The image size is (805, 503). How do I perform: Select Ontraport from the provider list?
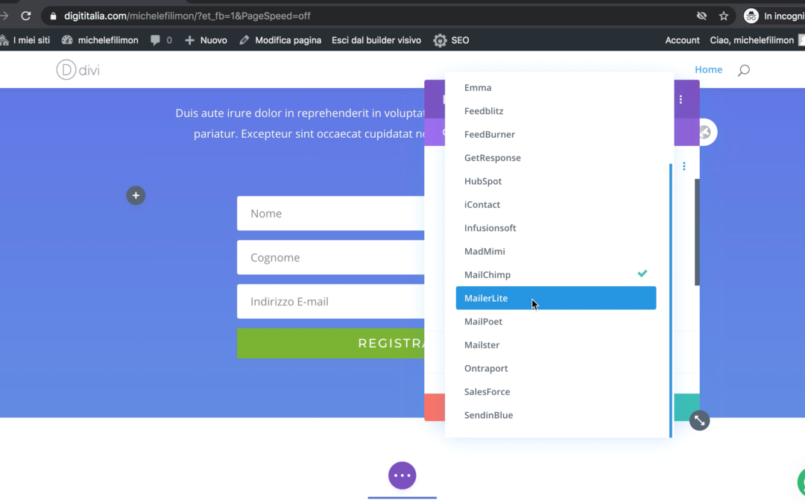pos(556,368)
